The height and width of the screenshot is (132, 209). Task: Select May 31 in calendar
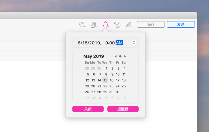(x=118, y=92)
